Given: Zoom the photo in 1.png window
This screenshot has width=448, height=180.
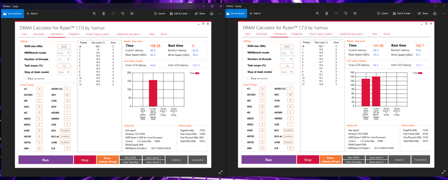Looking at the screenshot, I should [x=94, y=14].
